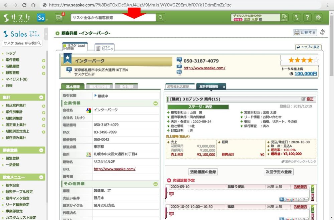Open the help question mark icon
Screen dimensions: 334x220
[307, 18]
